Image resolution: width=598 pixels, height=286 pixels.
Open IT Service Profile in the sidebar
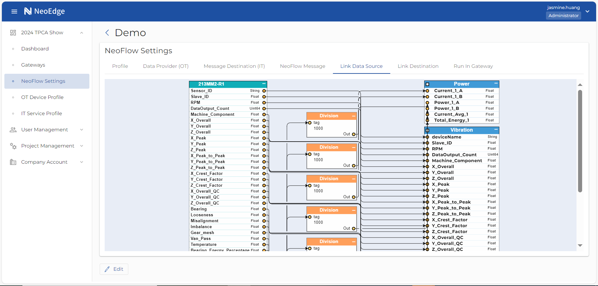47,114
